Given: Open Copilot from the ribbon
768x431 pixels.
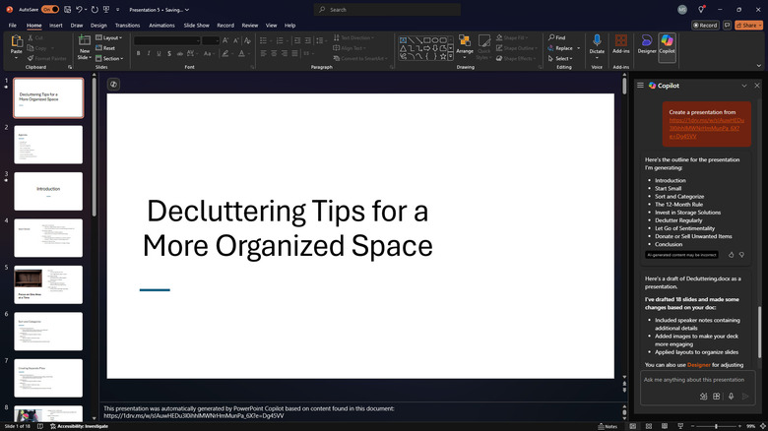Looking at the screenshot, I should (668, 43).
